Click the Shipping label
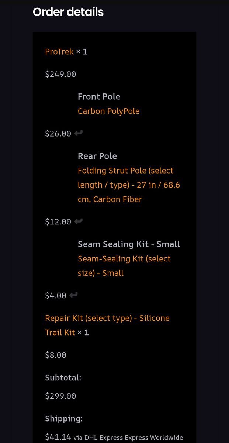 [64, 419]
